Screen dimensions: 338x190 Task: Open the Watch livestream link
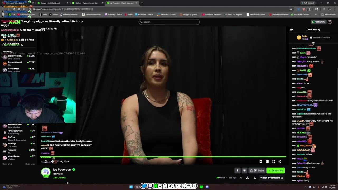coord(271,178)
